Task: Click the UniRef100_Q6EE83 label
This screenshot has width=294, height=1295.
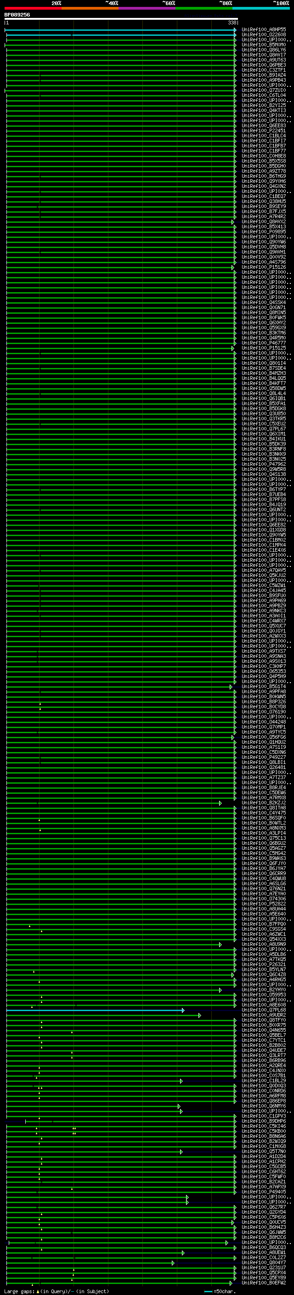Action: [264, 126]
